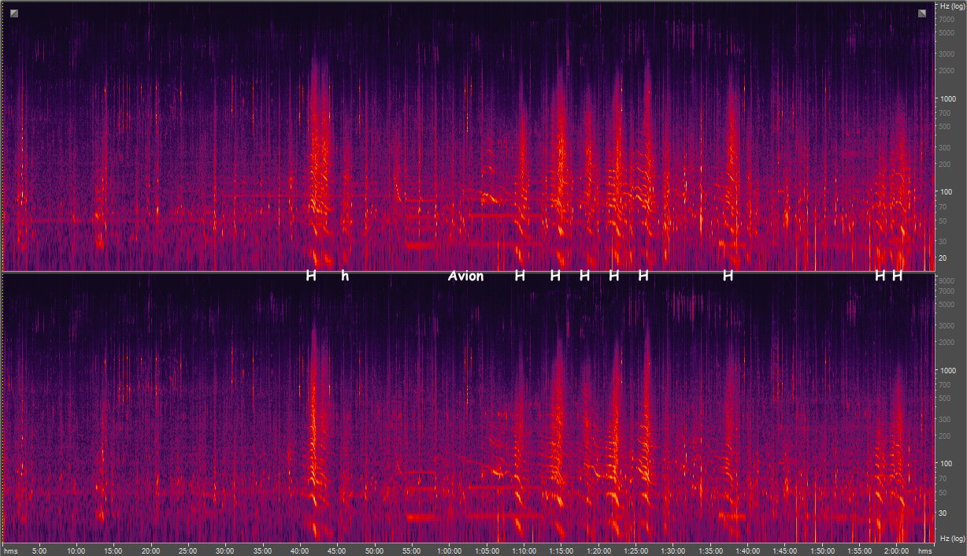Click the top-right corner handle icon
967x556 pixels.
922,13
